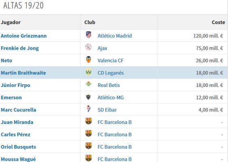Open Júnior Firpo player link
Screen dimensions: 228x162
(15, 85)
